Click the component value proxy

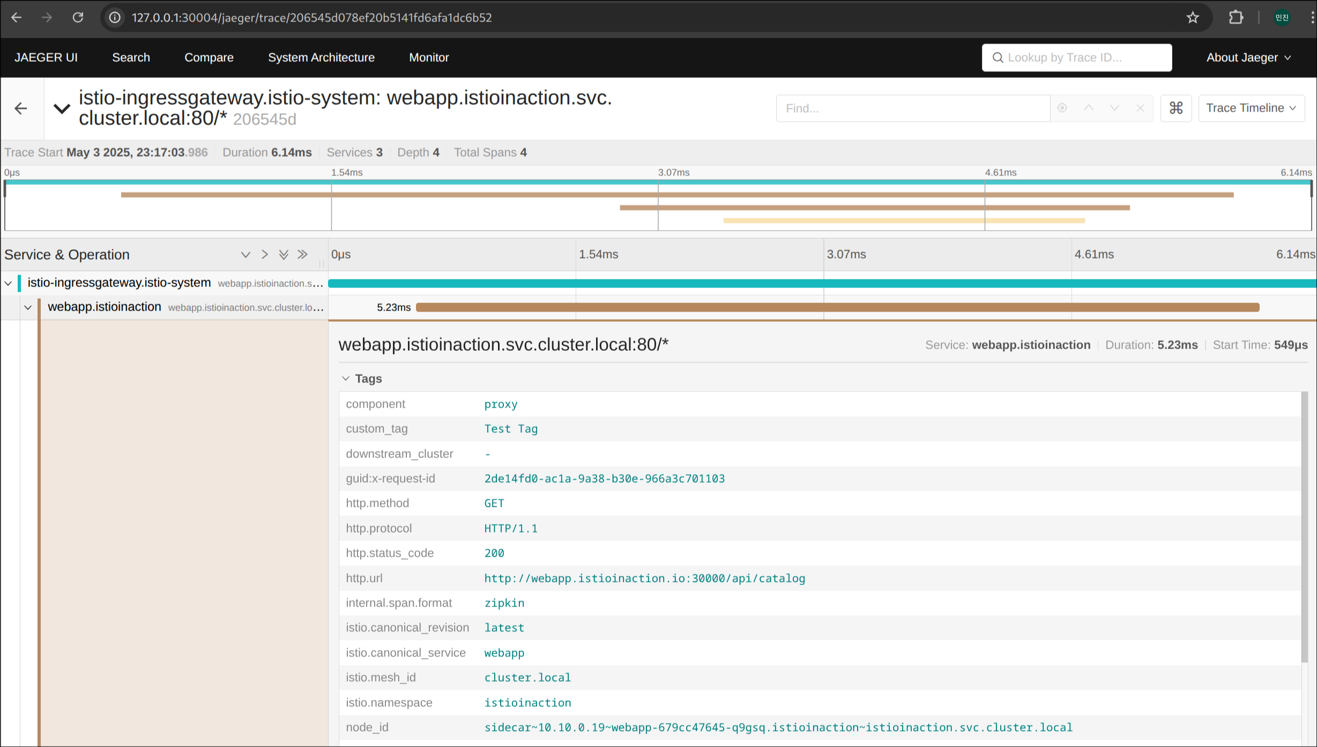501,404
